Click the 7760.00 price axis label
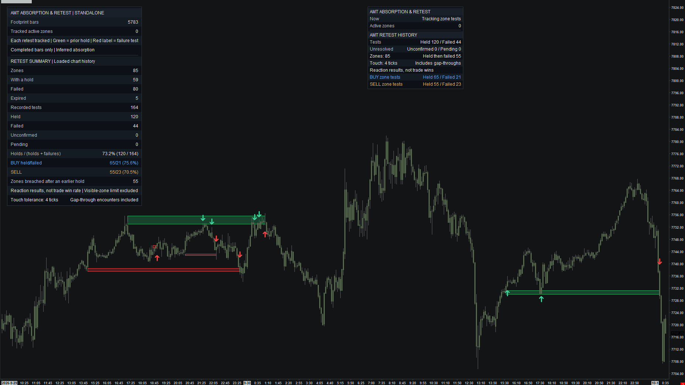The image size is (685, 385). click(677, 203)
